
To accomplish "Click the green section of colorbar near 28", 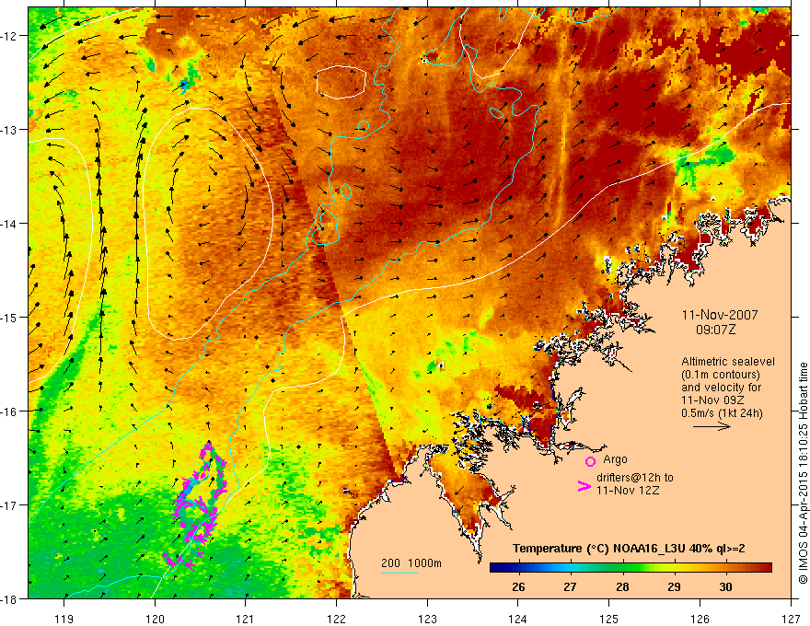I will (x=622, y=568).
